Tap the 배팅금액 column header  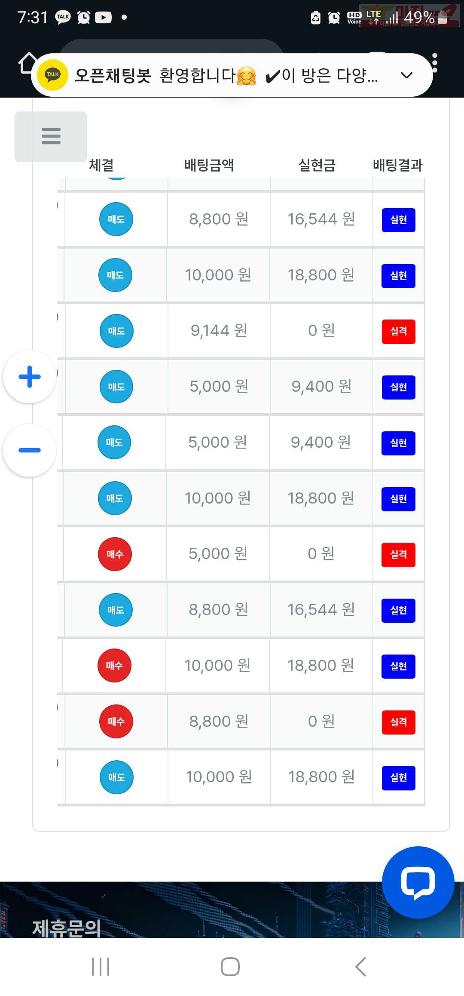209,165
